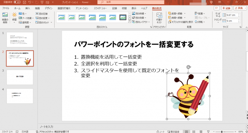Click the bee picture rotation handle
Viewport: 248px width, 133px height.
(x=188, y=67)
